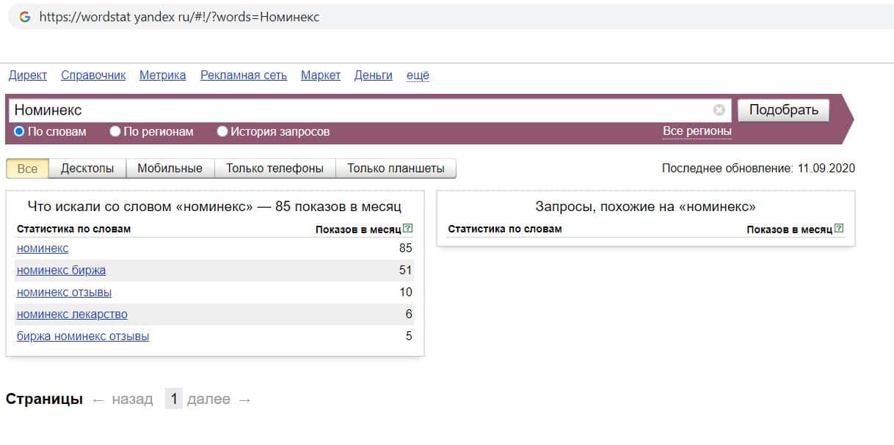Click the value 85 in номинекс row
The width and height of the screenshot is (894, 445).
tap(406, 249)
